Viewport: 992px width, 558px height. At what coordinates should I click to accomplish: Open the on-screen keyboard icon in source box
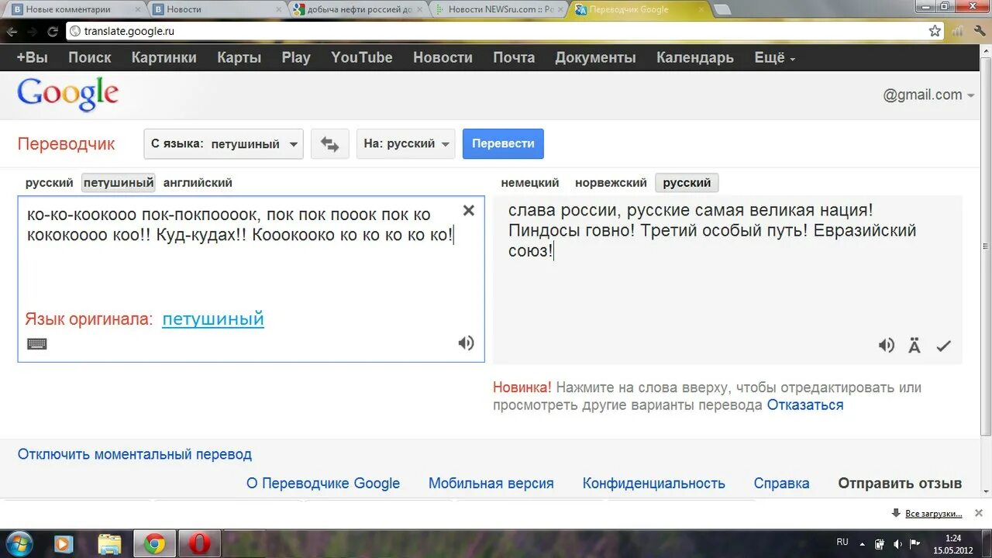(37, 344)
